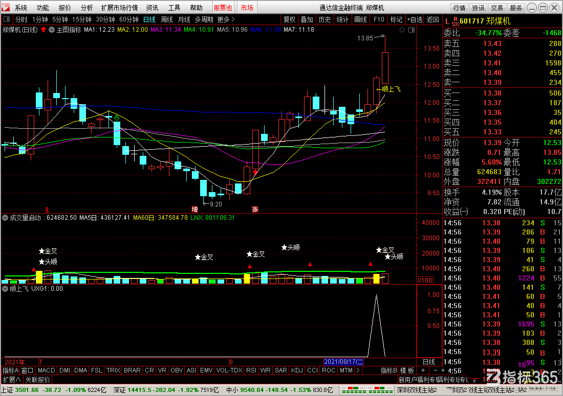The image size is (563, 396).
Task: Open the 帮助 menu
Action: pos(196,8)
